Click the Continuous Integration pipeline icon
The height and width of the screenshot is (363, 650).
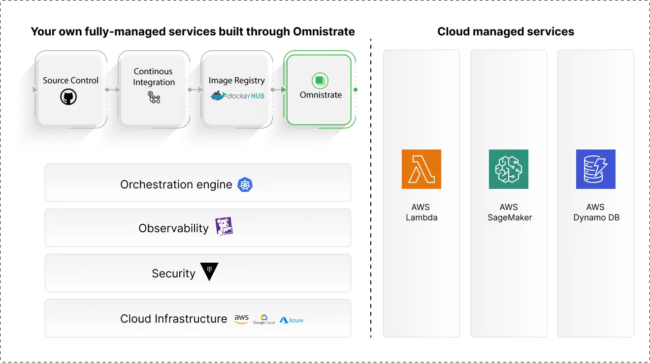[x=154, y=97]
